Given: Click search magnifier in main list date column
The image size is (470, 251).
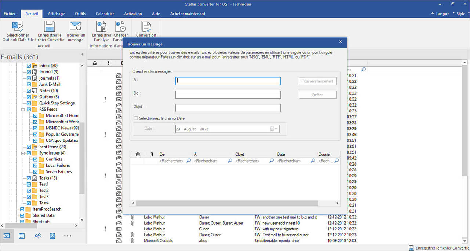Looking at the screenshot, I should tap(364, 69).
